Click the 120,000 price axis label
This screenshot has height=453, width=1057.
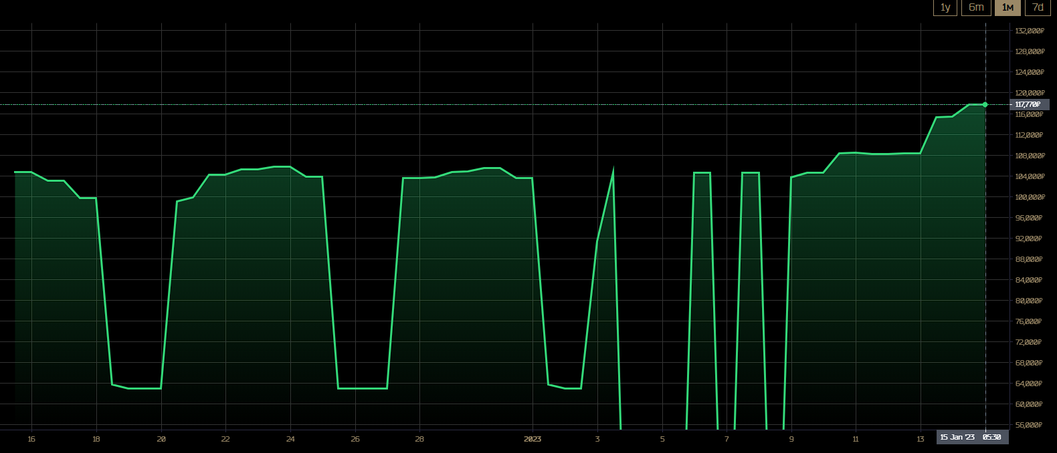(1029, 93)
